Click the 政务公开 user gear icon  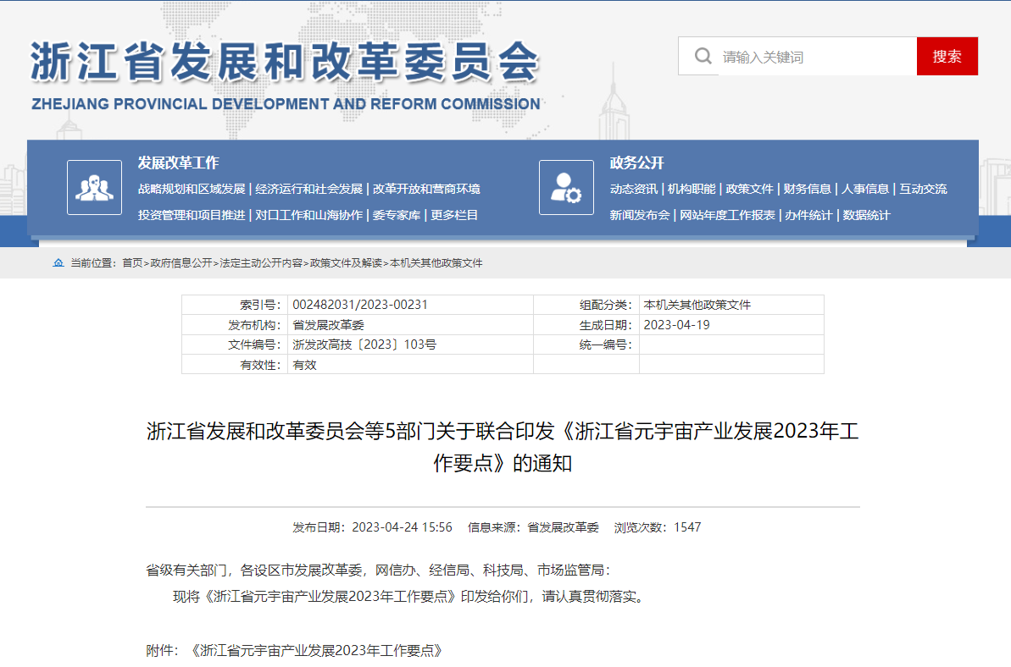[x=566, y=188]
